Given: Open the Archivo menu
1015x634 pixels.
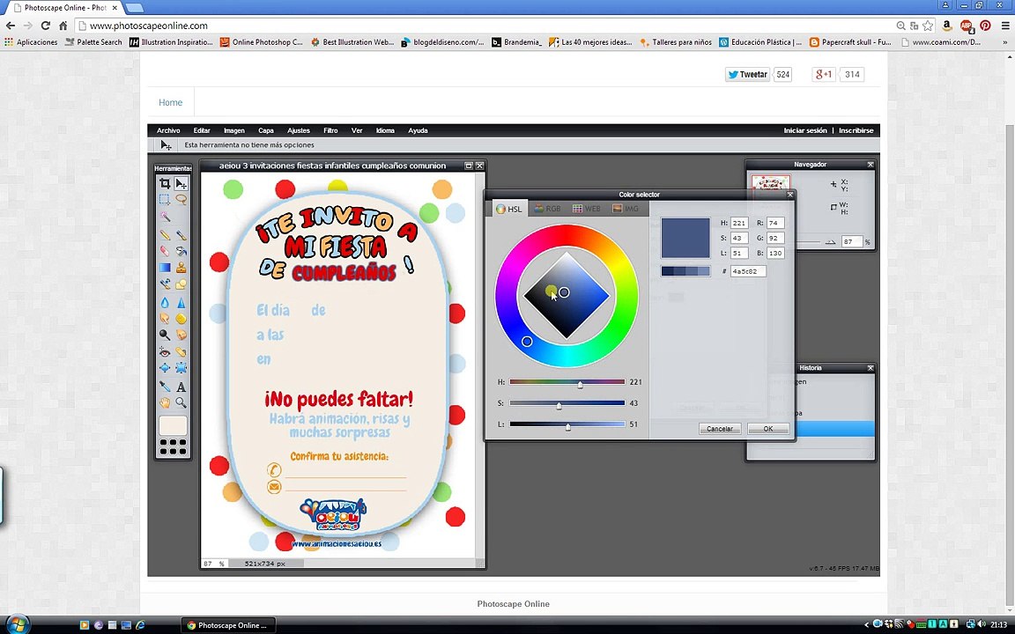Looking at the screenshot, I should [x=168, y=130].
